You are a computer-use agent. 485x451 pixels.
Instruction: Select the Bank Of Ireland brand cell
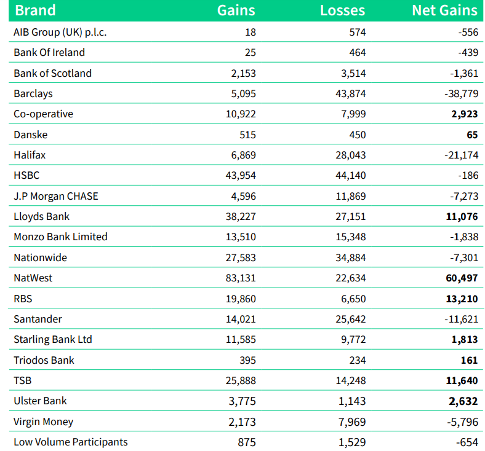(49, 53)
